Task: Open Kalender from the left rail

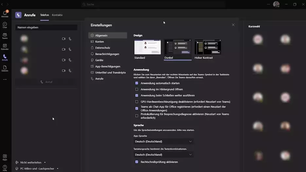Action: [x=5, y=47]
